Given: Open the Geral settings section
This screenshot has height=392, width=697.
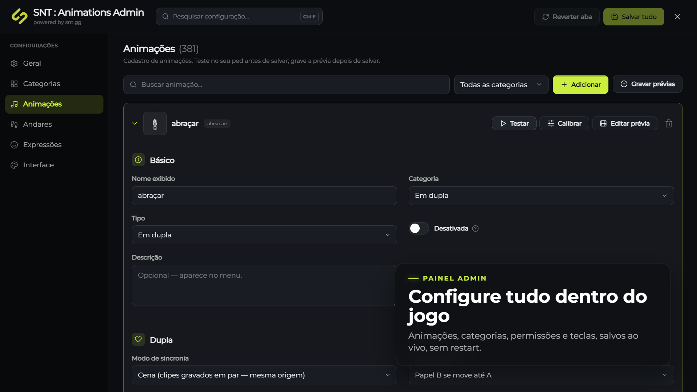Looking at the screenshot, I should (54, 64).
